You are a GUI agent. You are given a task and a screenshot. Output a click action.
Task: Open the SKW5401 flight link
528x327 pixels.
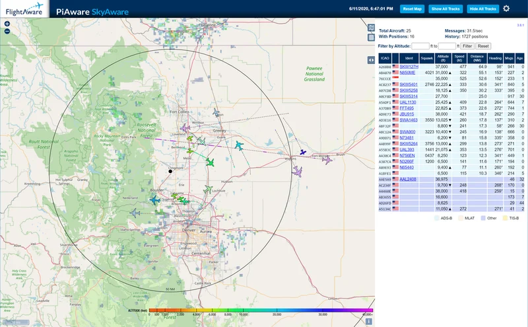click(409, 85)
